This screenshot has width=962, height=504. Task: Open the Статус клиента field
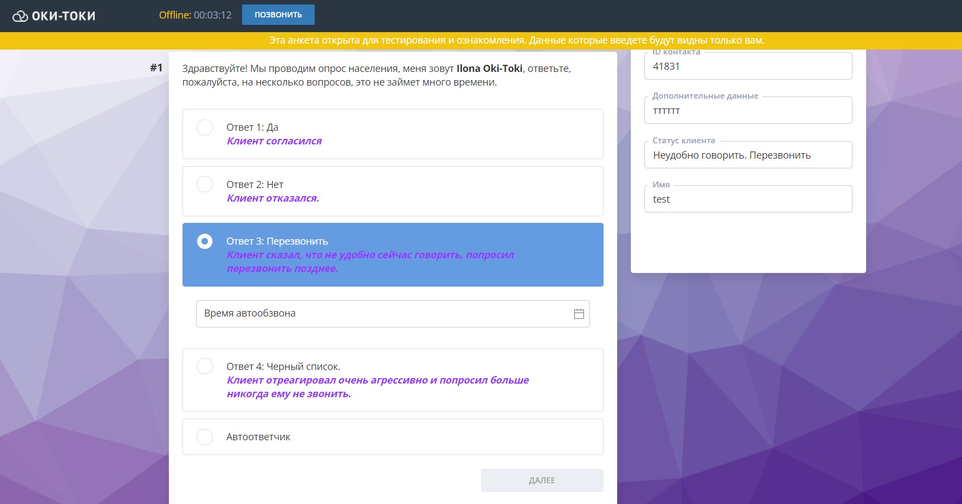[747, 155]
